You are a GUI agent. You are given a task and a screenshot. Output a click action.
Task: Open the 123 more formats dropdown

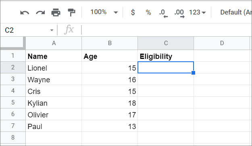(x=197, y=13)
